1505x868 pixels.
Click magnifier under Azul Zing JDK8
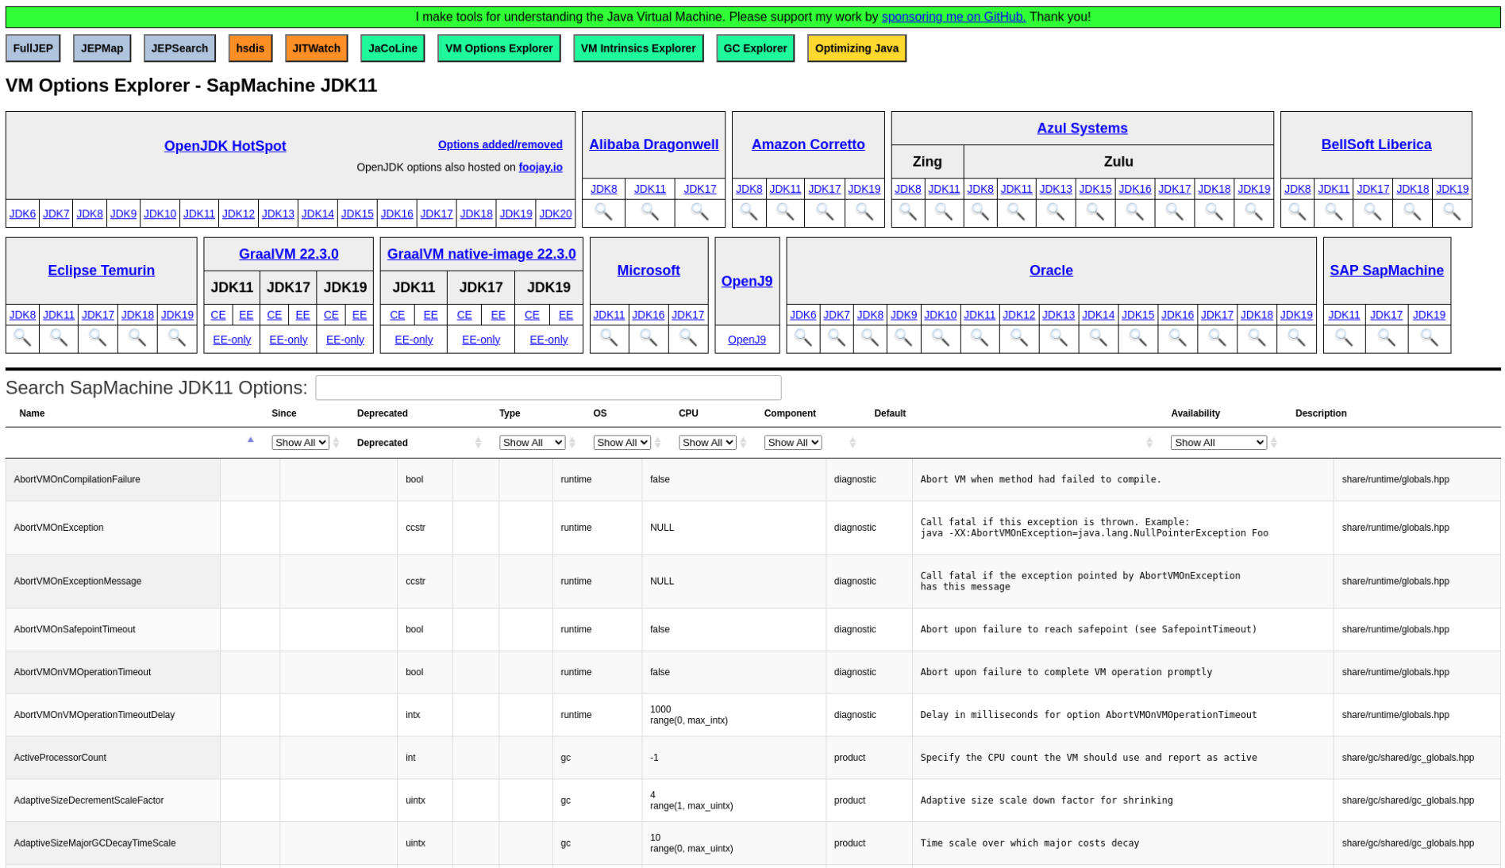(907, 212)
